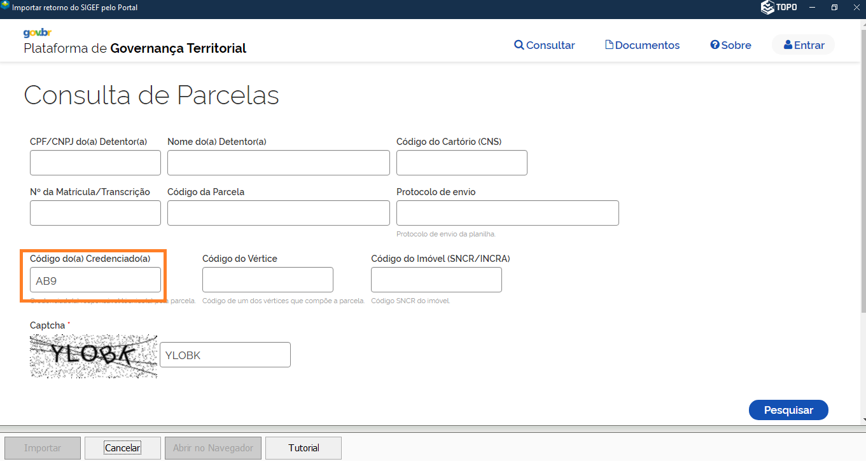Focus the CPF/CNPJ do(a) Detentor(a) field
Screen dimensions: 866x464
[95, 163]
